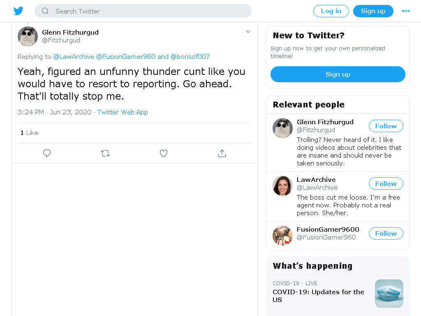The image size is (421, 316).
Task: Click the Twitter bird logo
Action: [x=18, y=11]
